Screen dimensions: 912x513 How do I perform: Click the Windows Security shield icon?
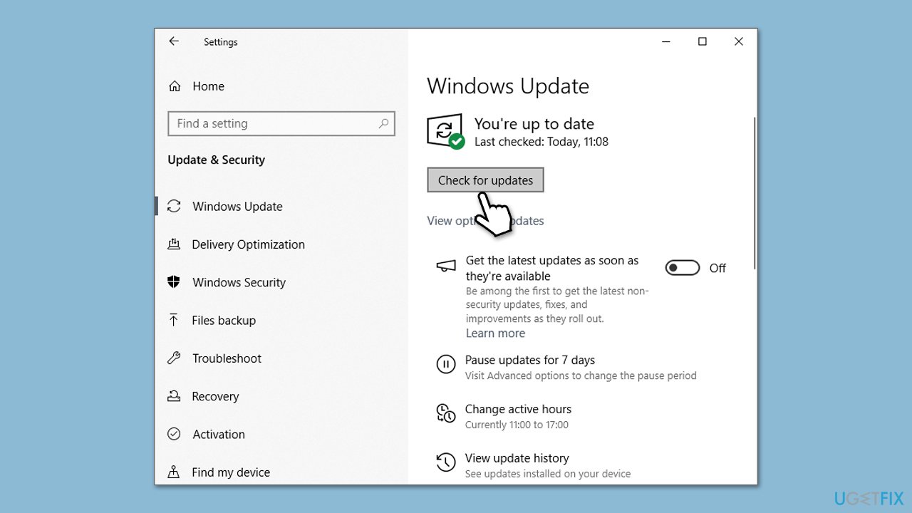(x=174, y=282)
